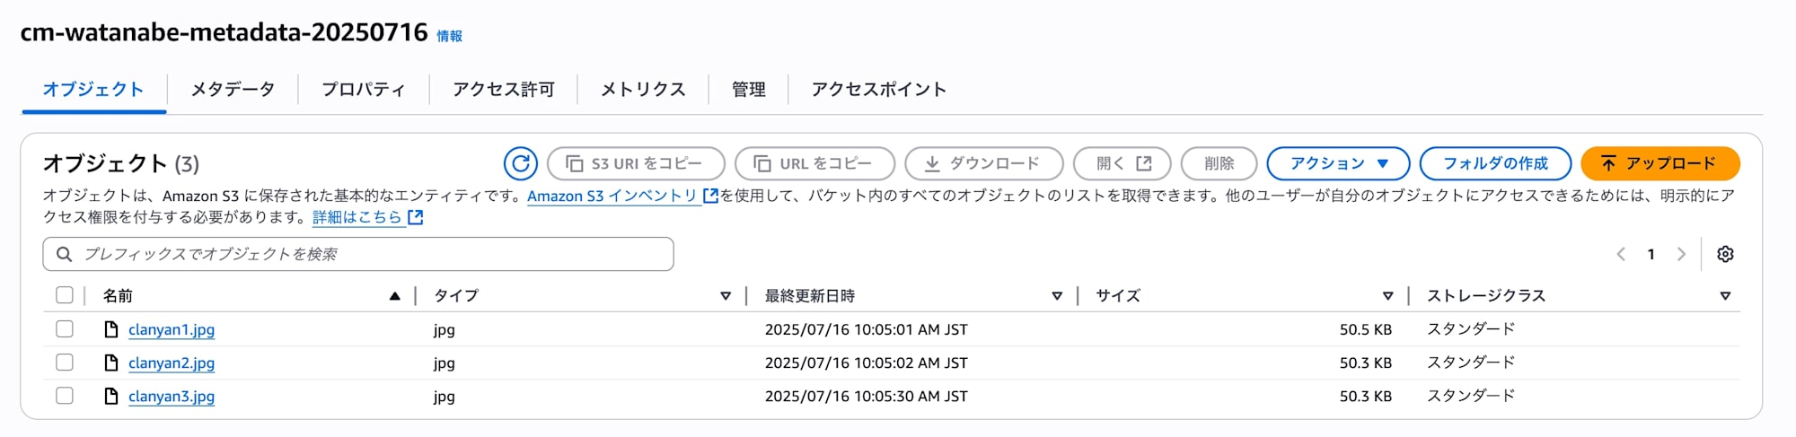Click the file icon beside clanyan3.jpg
1796x437 pixels.
pos(111,396)
